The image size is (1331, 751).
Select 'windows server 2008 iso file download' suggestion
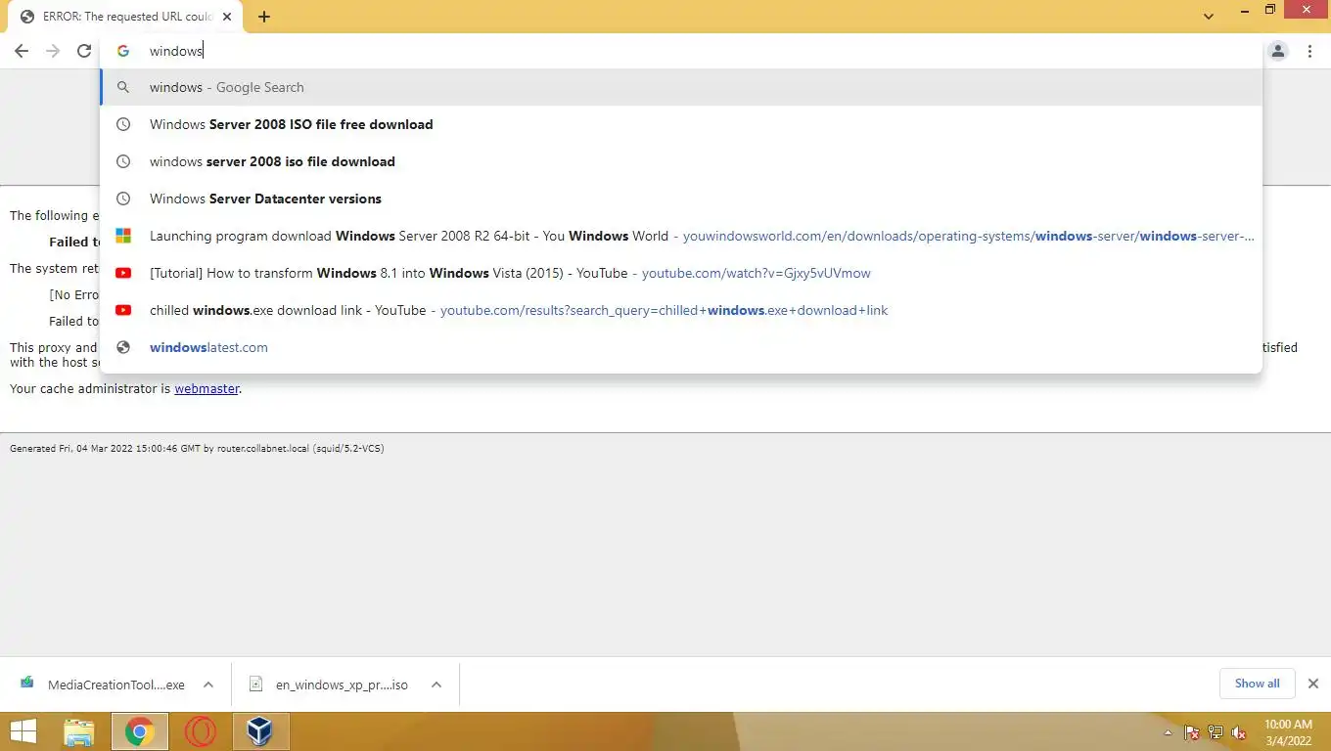(681, 161)
